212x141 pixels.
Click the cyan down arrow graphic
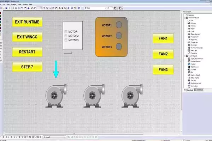(x=56, y=69)
